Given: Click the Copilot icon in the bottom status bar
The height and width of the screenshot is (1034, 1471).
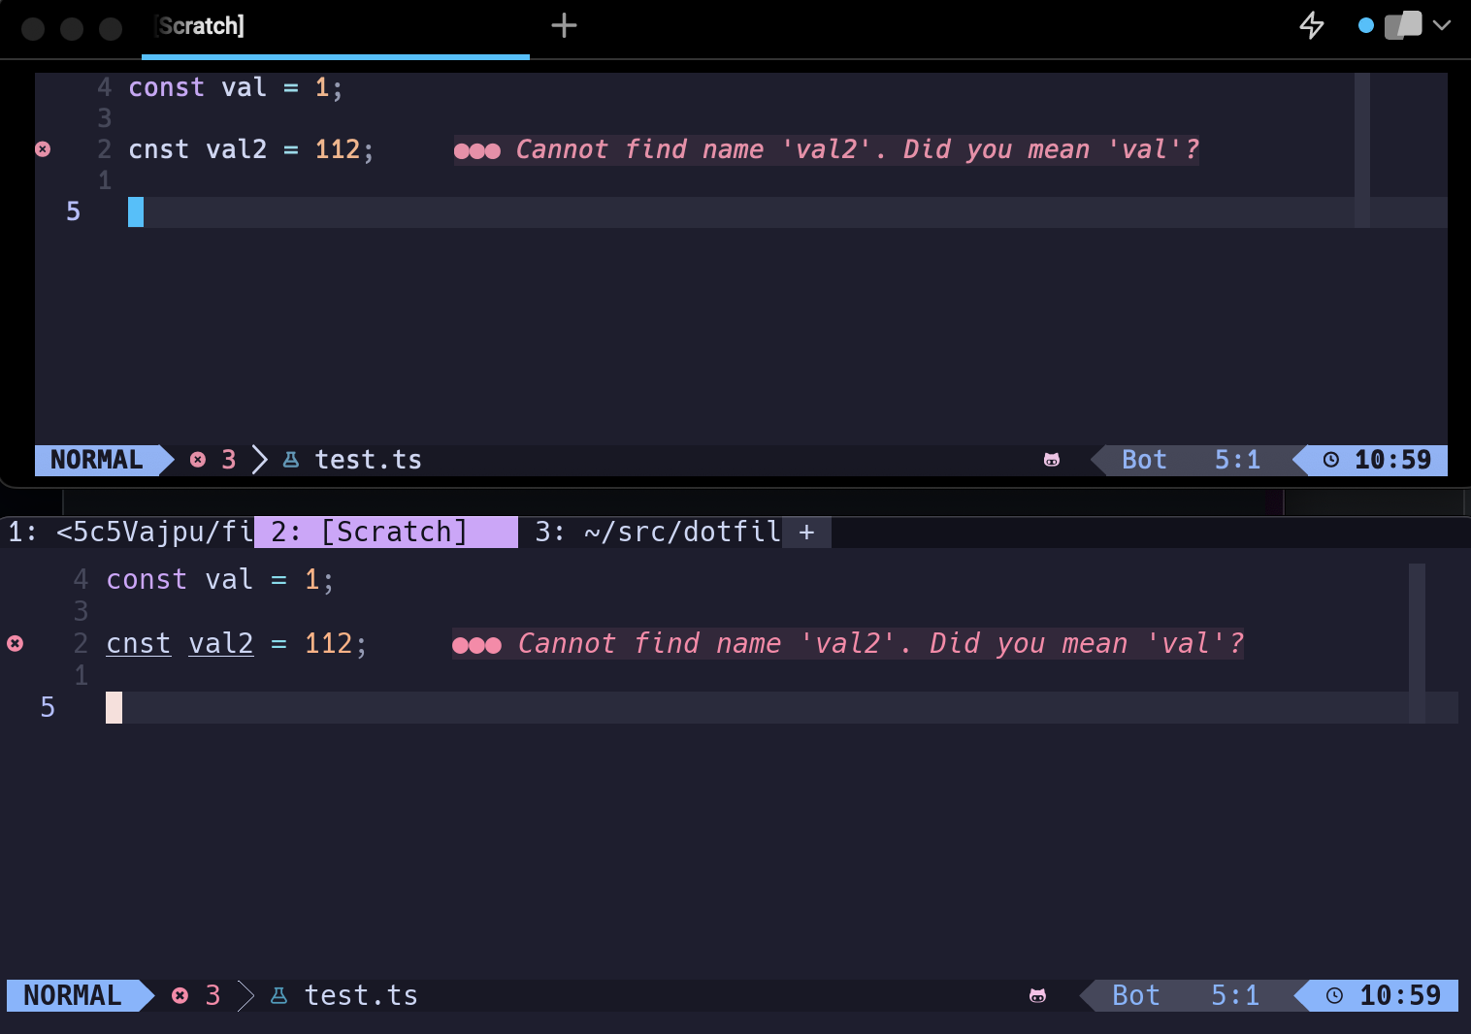Looking at the screenshot, I should [x=1038, y=995].
